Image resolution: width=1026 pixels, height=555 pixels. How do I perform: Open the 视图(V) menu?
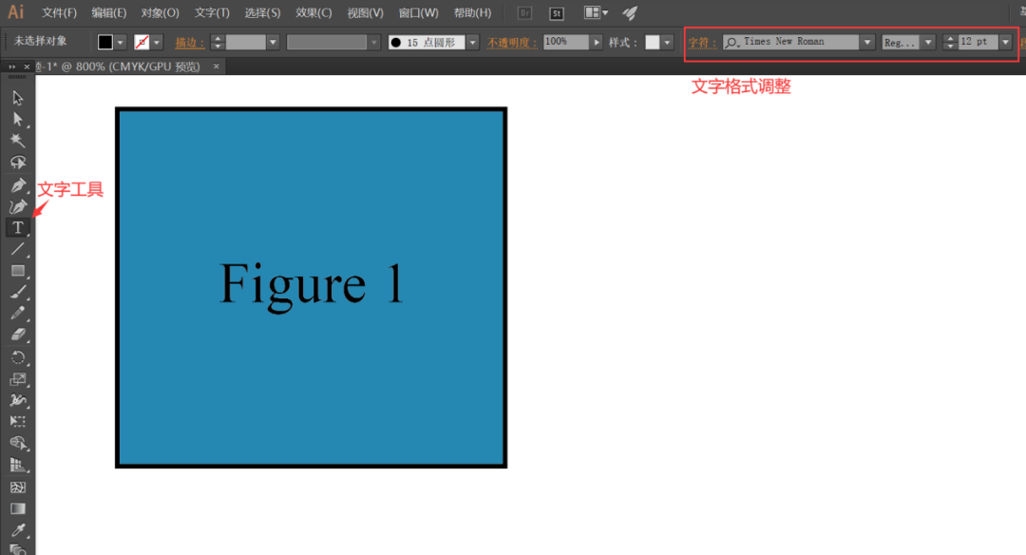[x=365, y=13]
